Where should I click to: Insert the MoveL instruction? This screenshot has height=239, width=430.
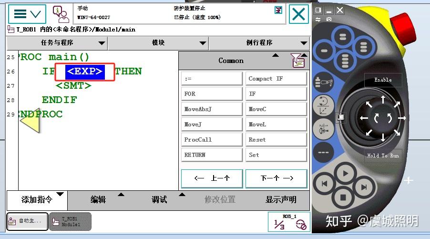point(276,125)
